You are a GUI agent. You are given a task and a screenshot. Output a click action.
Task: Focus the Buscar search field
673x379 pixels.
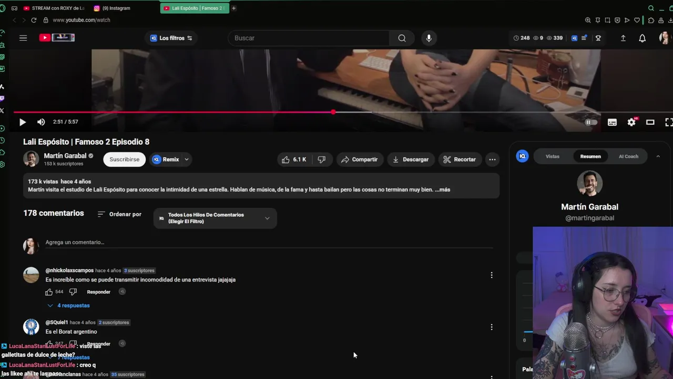310,38
